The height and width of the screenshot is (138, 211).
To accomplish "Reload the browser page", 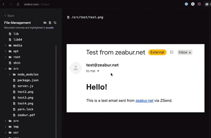I will click(x=18, y=4).
